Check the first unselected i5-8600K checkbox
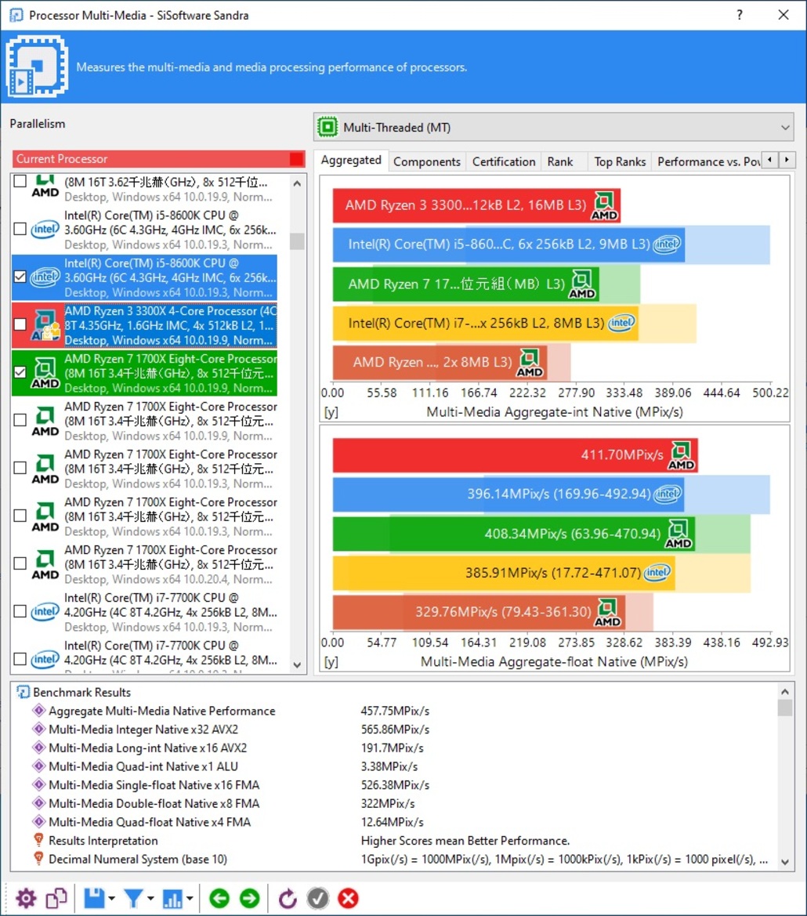Viewport: 807px width, 916px height. click(x=20, y=229)
